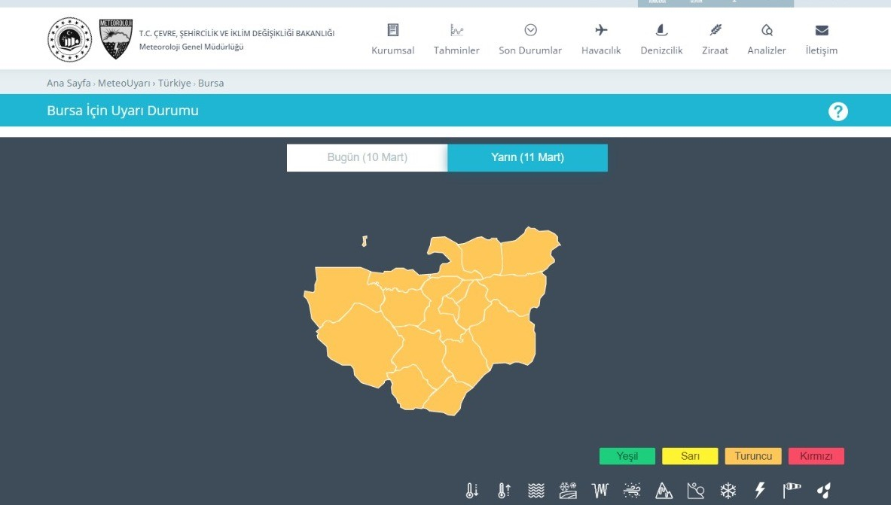Expand the Son Durumlar menu
The image size is (891, 505).
(x=530, y=40)
